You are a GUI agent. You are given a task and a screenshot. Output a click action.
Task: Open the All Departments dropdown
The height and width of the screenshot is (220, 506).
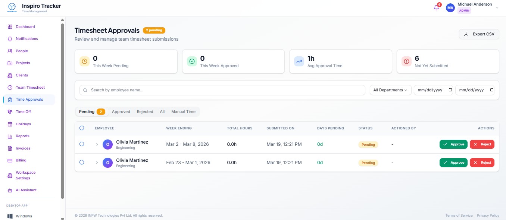(x=390, y=90)
